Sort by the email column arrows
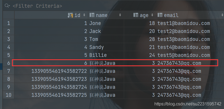Screen dimensions: 224x109 [222, 15]
